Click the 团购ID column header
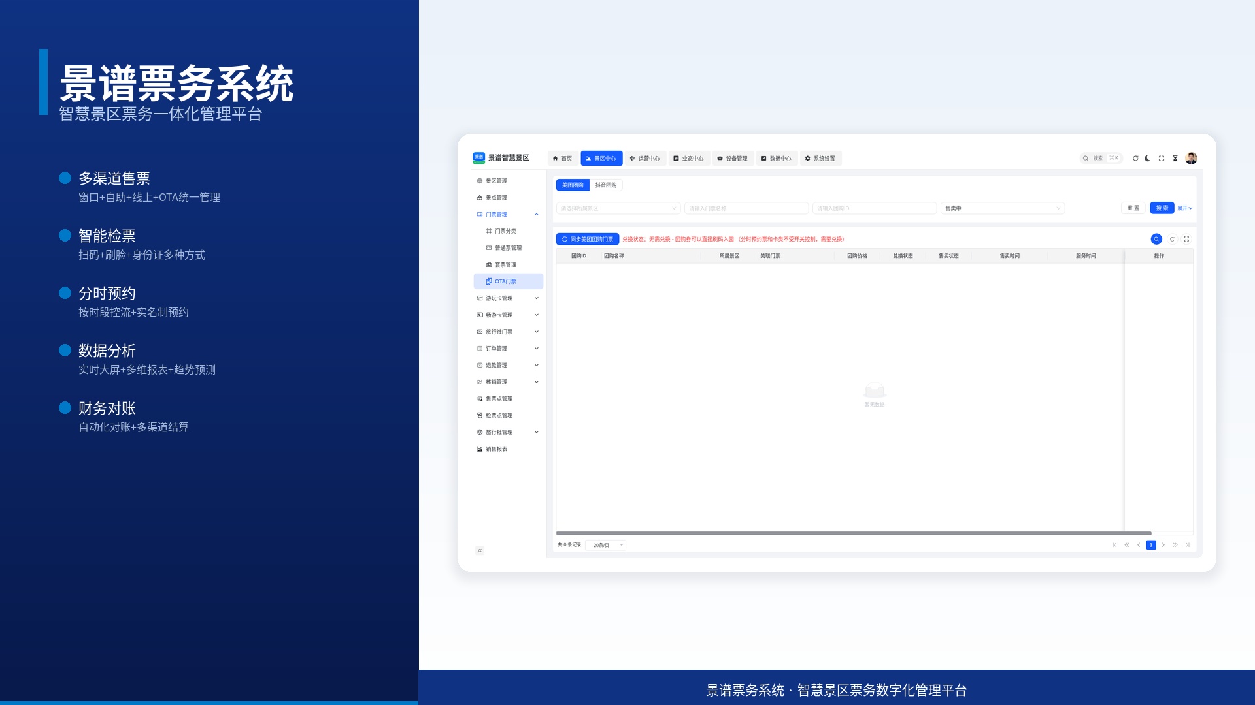This screenshot has height=705, width=1255. point(578,256)
